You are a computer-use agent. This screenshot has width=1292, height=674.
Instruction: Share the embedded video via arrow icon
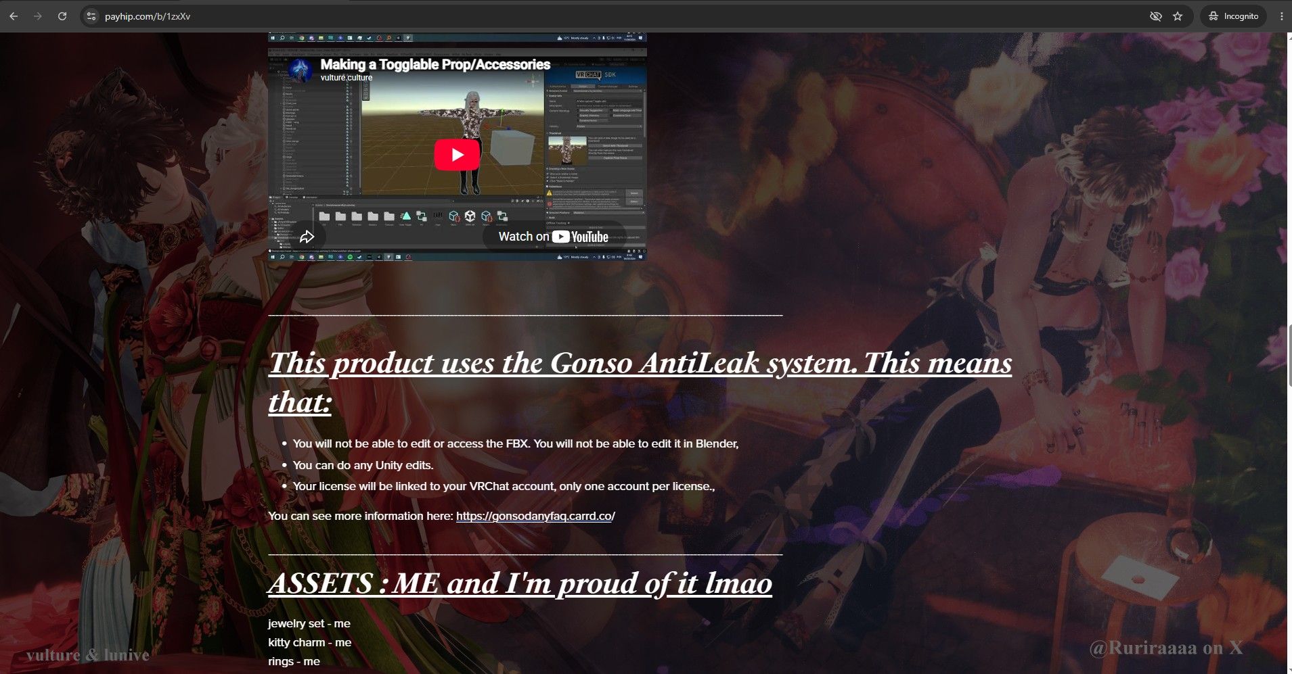point(307,237)
